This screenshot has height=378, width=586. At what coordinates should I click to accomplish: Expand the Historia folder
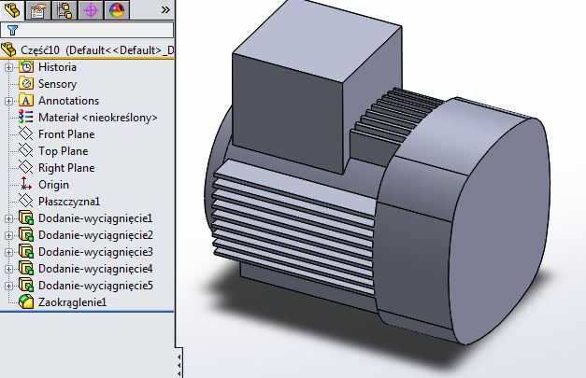[8, 67]
